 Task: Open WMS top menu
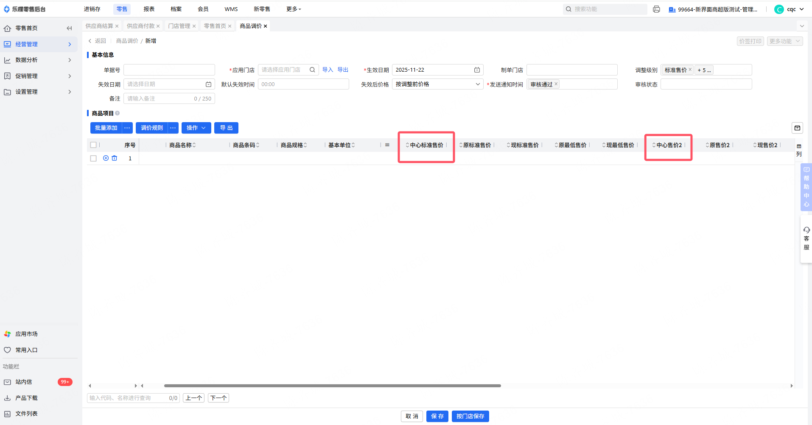[x=231, y=9]
